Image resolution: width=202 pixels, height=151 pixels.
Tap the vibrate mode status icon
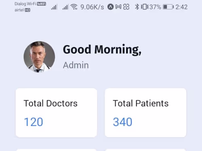(x=145, y=7)
